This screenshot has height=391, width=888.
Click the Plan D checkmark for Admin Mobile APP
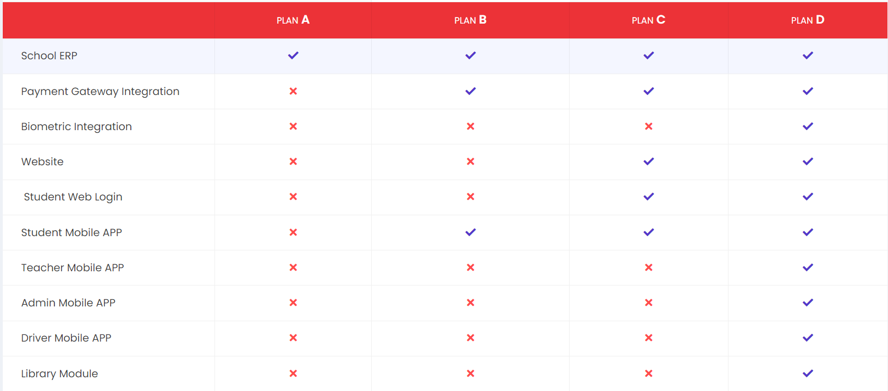click(x=807, y=303)
